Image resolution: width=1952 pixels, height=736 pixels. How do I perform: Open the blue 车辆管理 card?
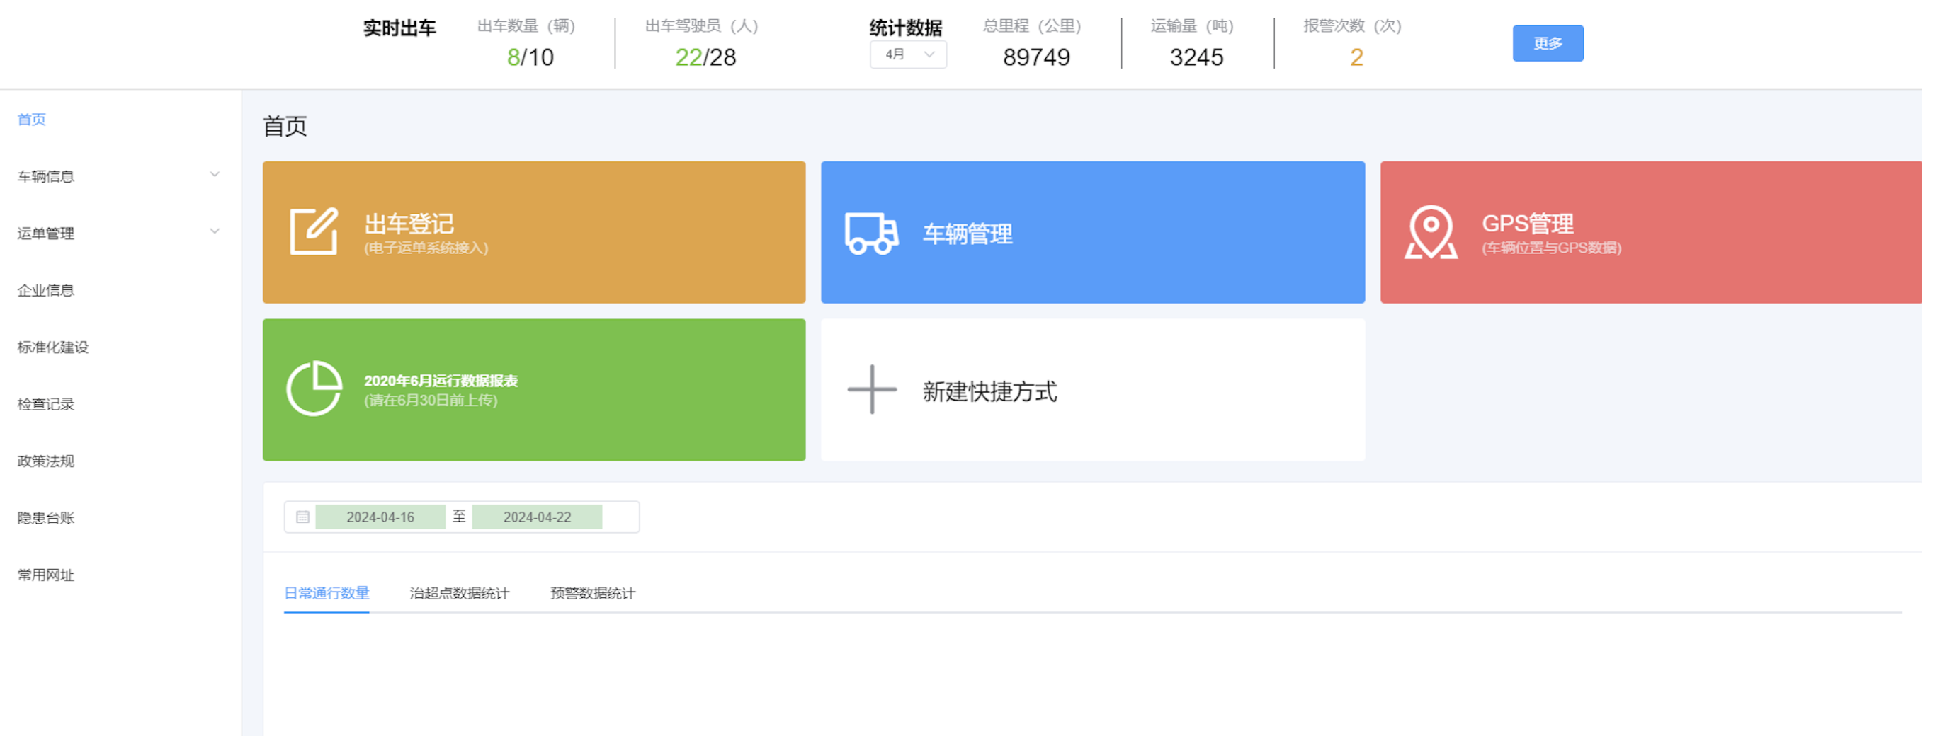pos(1093,232)
